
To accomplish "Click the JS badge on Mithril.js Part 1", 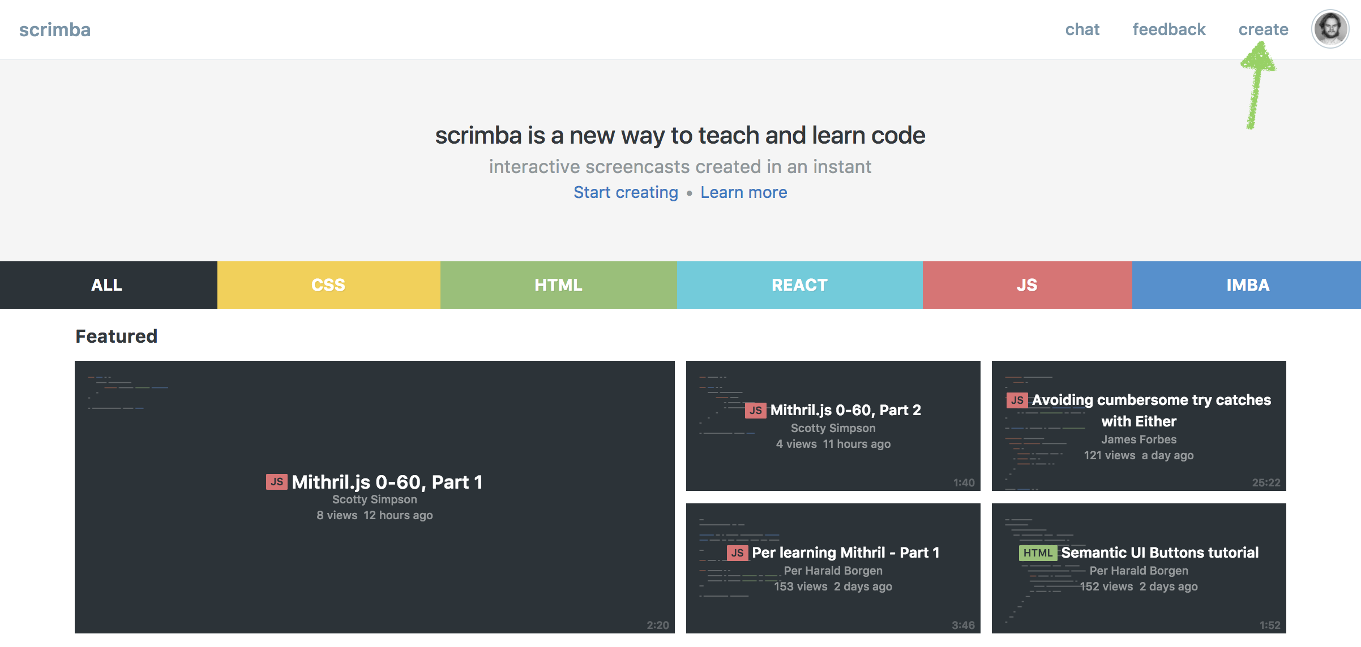I will [x=276, y=482].
